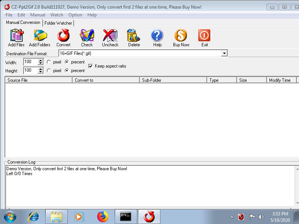Switch to the command prompt taskbar window
Viewport: 299px width, 224px height.
126,217
